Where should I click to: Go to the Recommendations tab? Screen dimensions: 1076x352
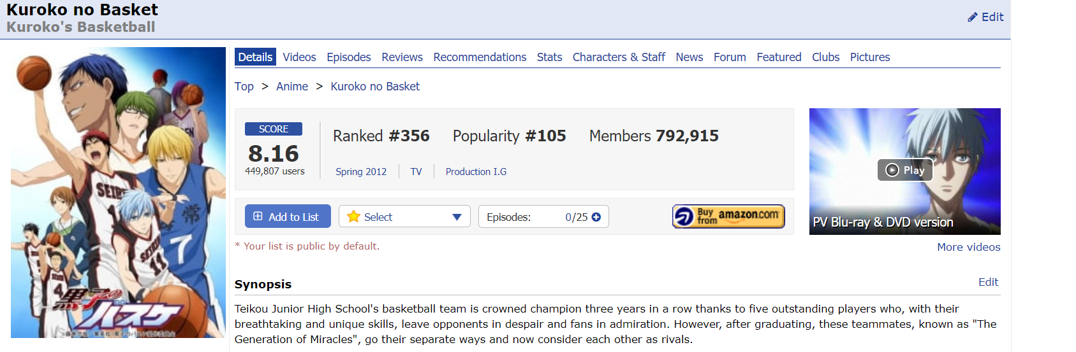tap(480, 57)
